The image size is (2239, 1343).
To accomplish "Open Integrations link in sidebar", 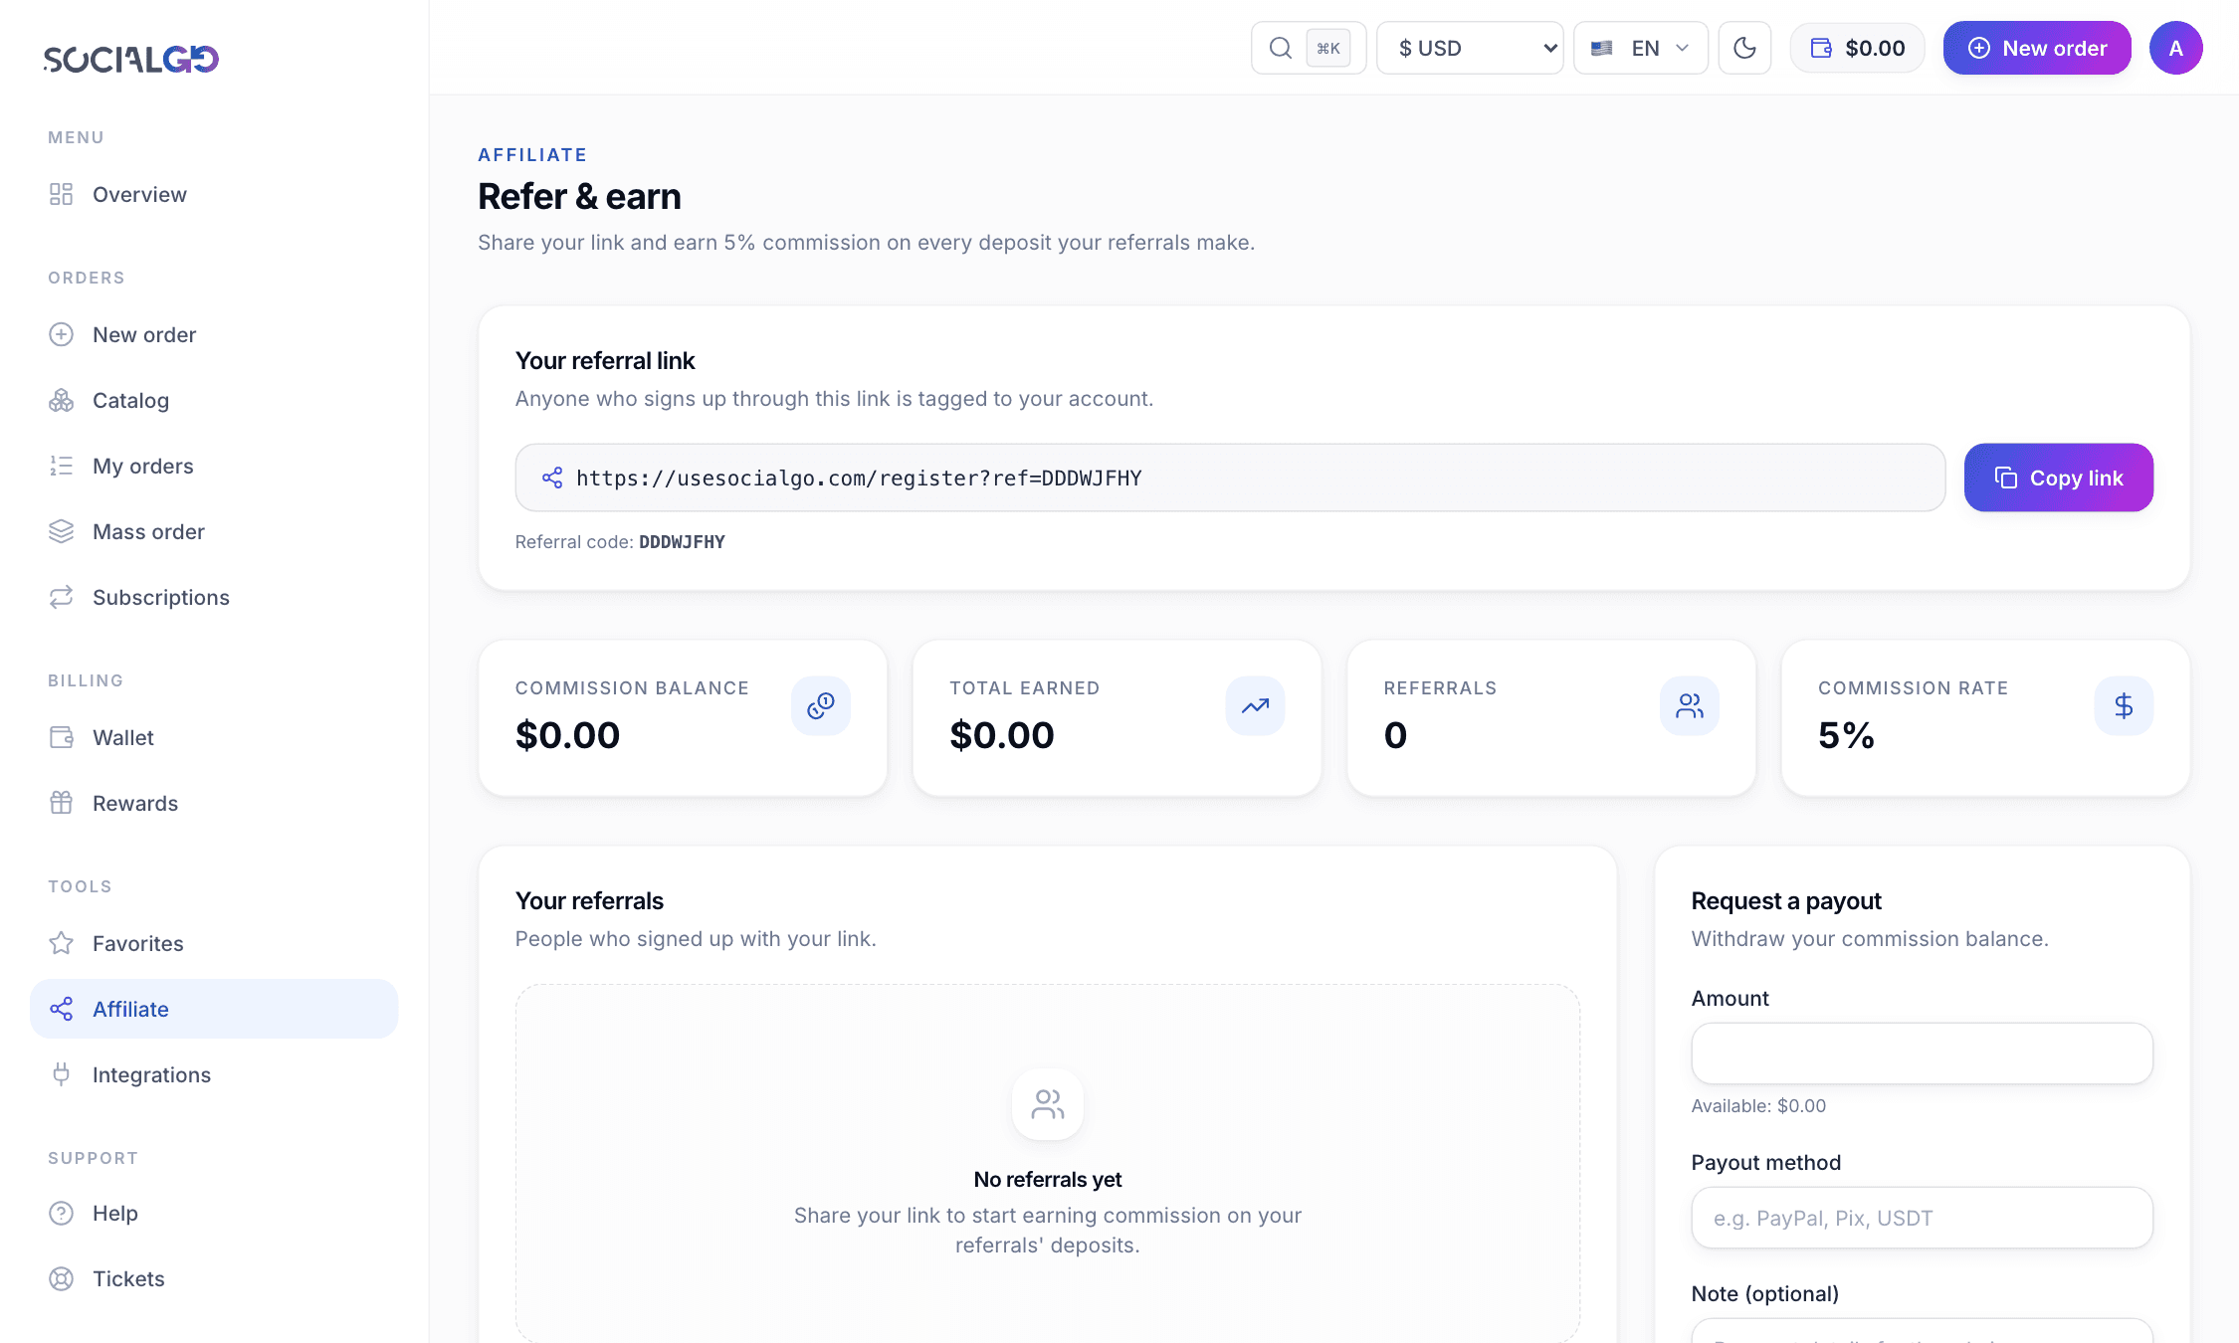I will click(214, 1074).
